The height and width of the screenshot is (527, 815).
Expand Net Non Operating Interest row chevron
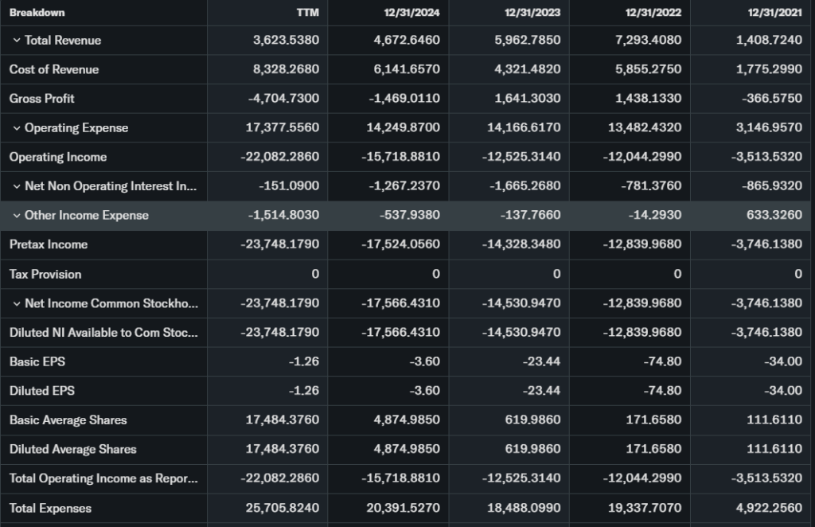[x=16, y=186]
